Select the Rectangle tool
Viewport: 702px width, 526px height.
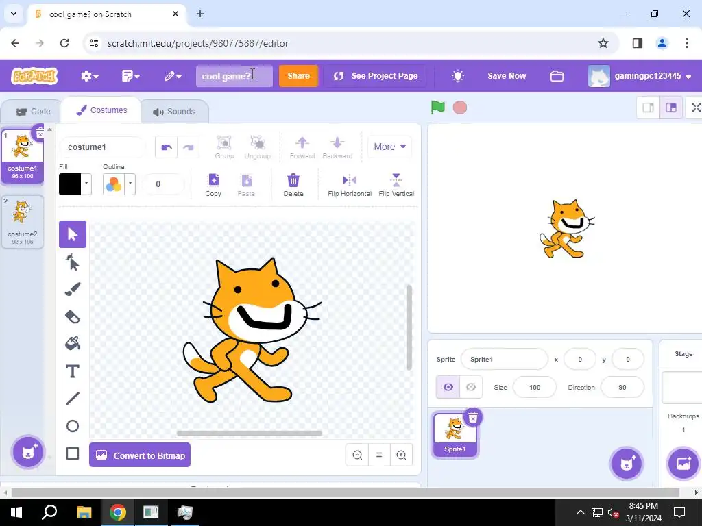(x=73, y=453)
